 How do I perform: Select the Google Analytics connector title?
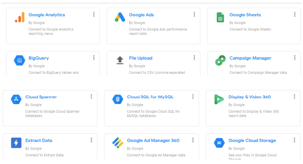point(47,15)
